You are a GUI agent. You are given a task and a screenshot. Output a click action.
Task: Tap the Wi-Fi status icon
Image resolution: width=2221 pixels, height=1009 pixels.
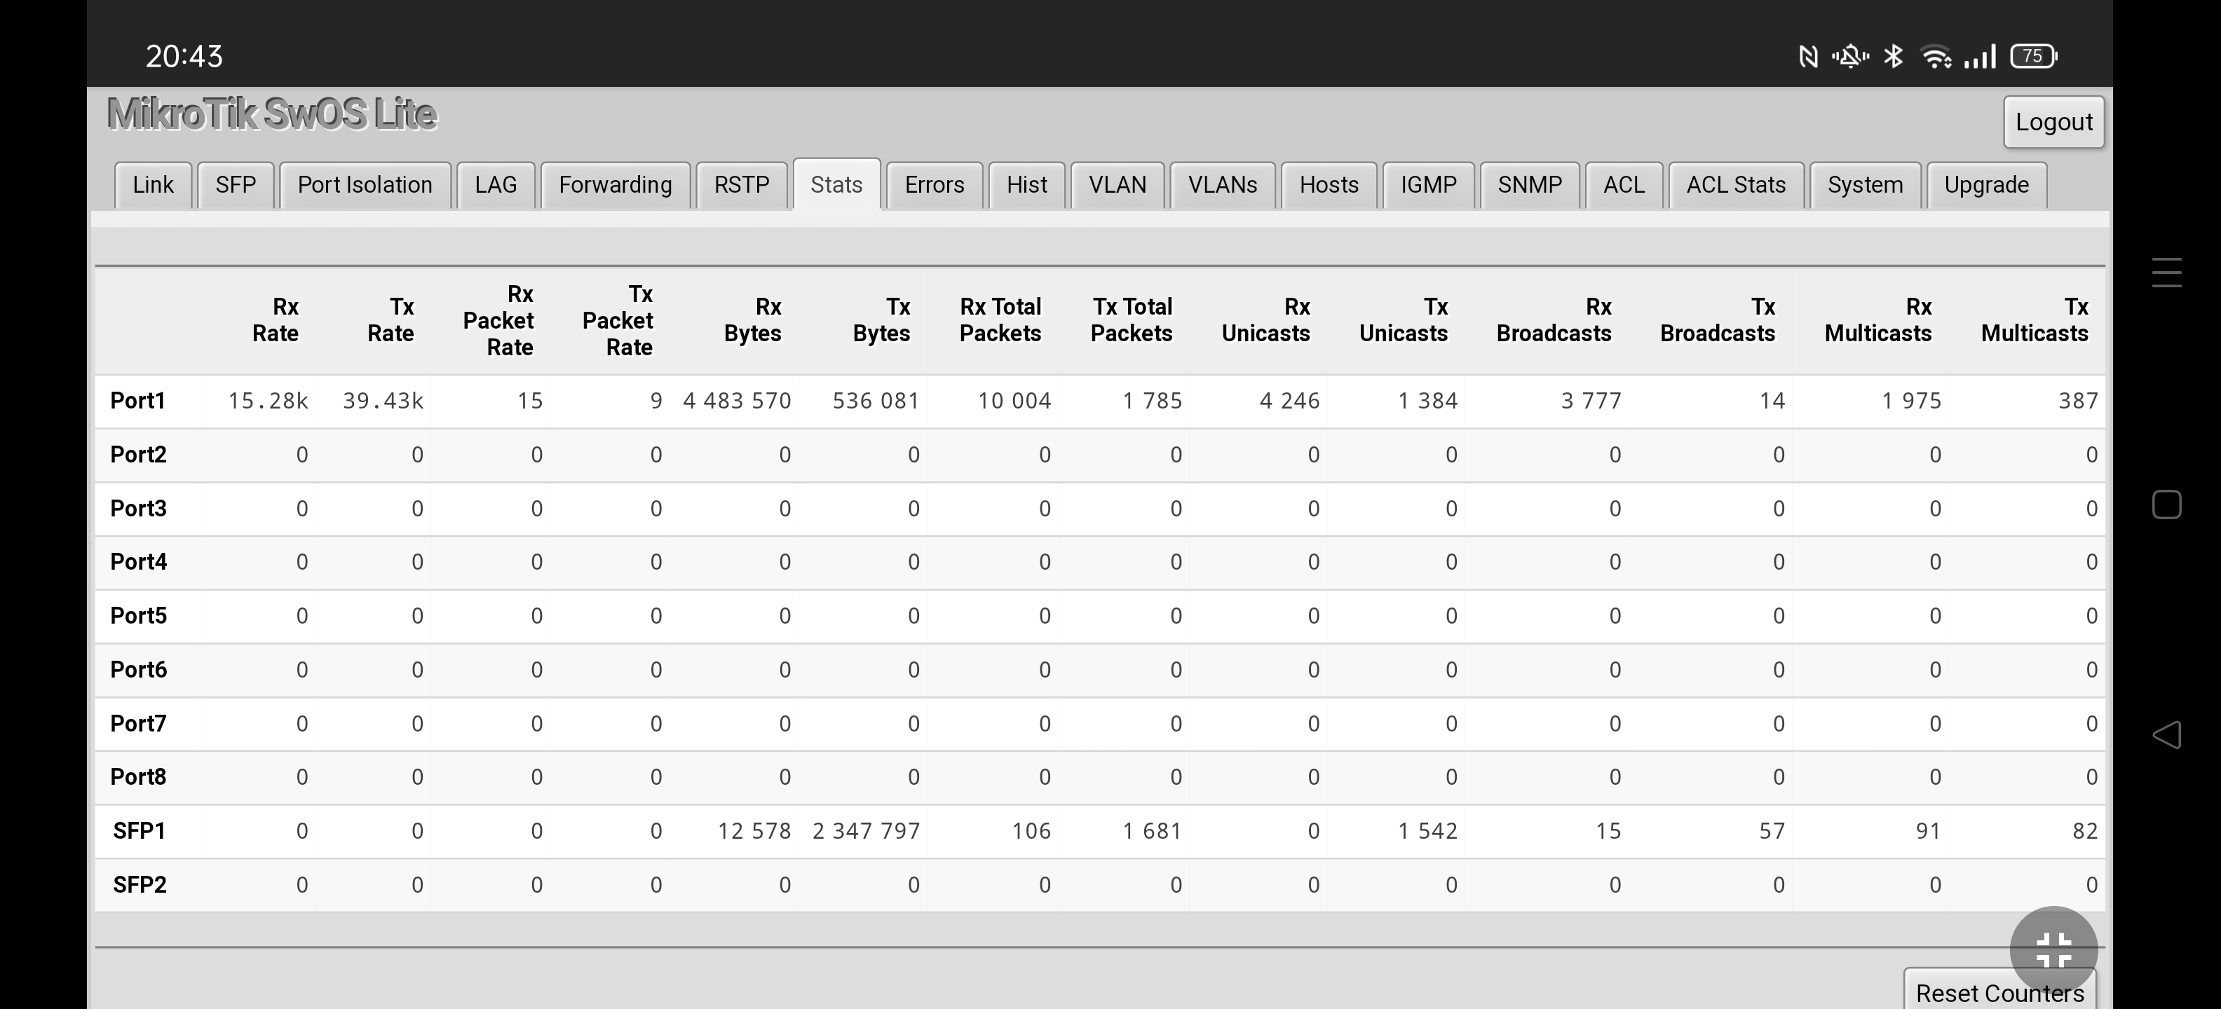1936,57
